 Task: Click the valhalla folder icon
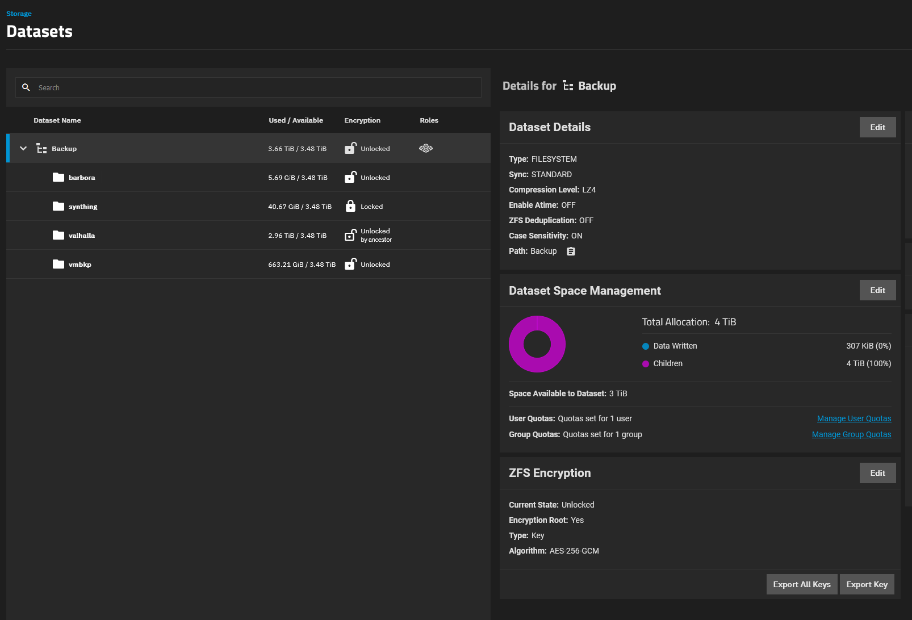pyautogui.click(x=58, y=235)
